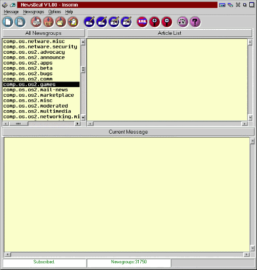Click the rollup window icon in title bar
The width and height of the screenshot is (257, 270).
(x=222, y=5)
